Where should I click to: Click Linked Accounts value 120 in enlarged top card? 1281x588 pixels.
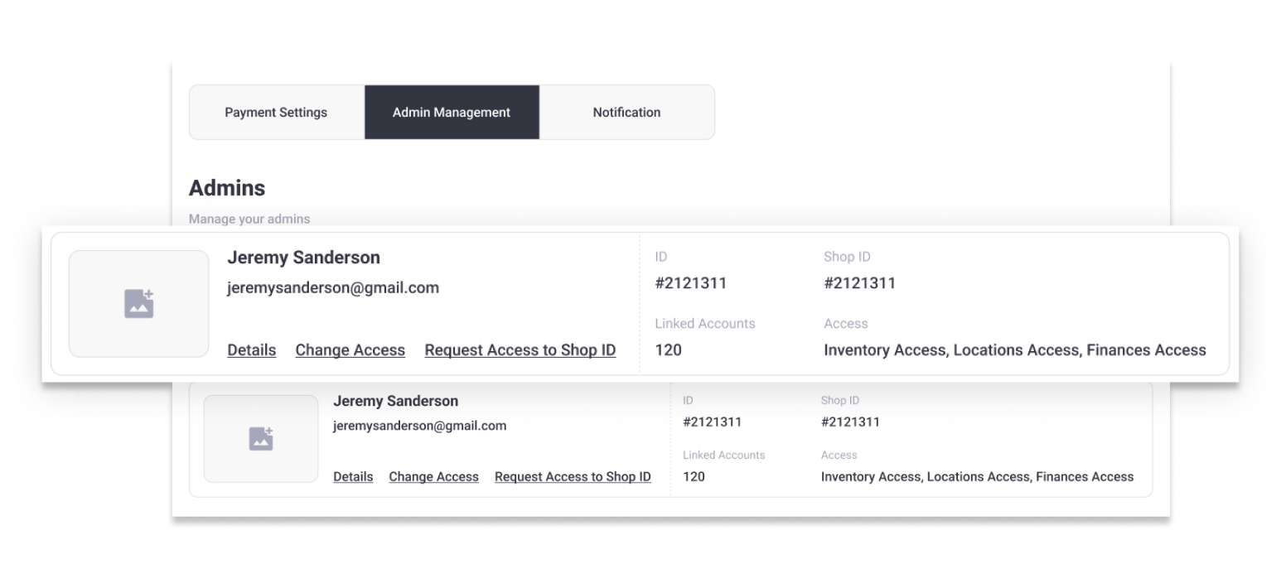[668, 350]
